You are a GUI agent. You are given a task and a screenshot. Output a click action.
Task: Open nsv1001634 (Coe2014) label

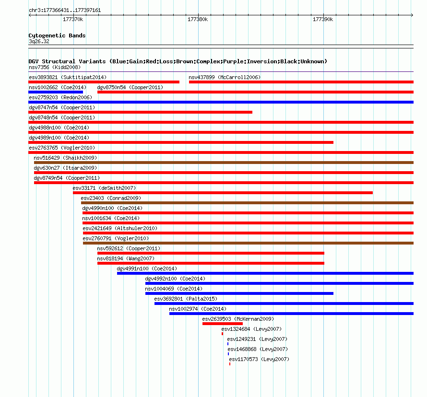point(111,218)
